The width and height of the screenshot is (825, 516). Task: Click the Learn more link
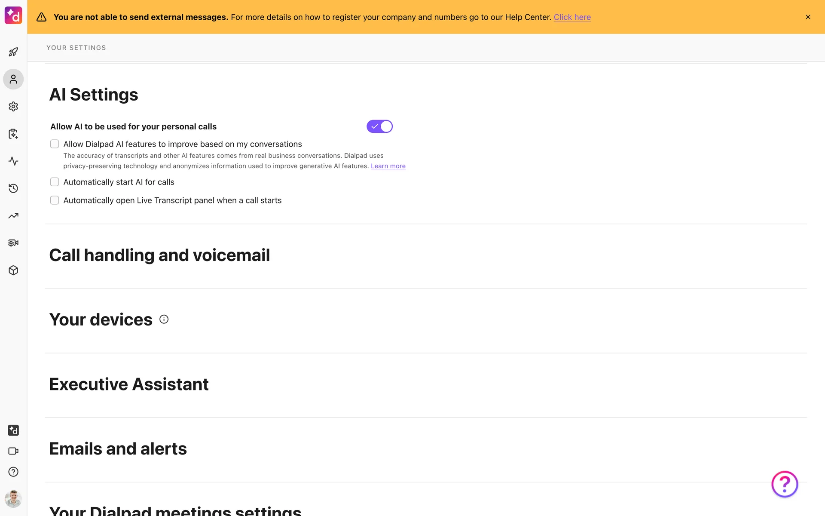[x=388, y=166]
